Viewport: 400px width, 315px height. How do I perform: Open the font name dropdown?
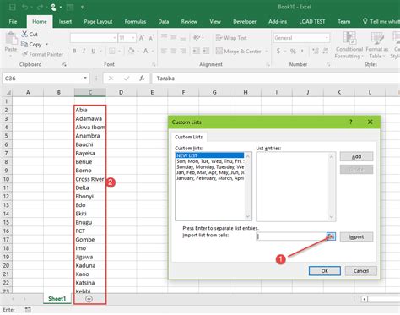coord(115,38)
